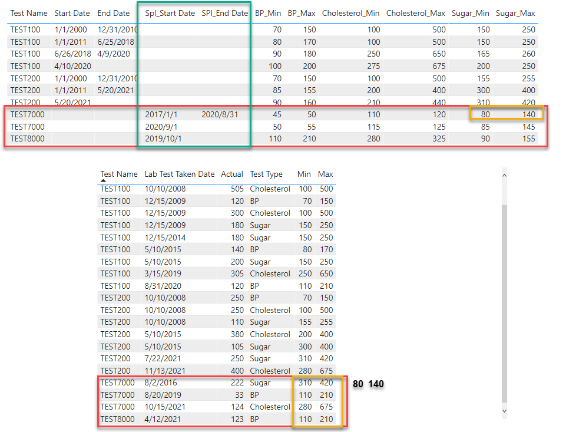This screenshot has height=432, width=566.
Task: Click the Sugar_Min column header
Action: pyautogui.click(x=471, y=14)
